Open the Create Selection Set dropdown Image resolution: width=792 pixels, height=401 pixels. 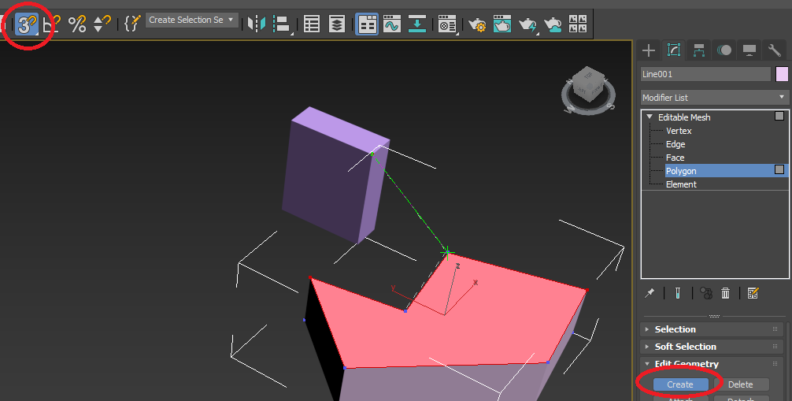[x=192, y=20]
